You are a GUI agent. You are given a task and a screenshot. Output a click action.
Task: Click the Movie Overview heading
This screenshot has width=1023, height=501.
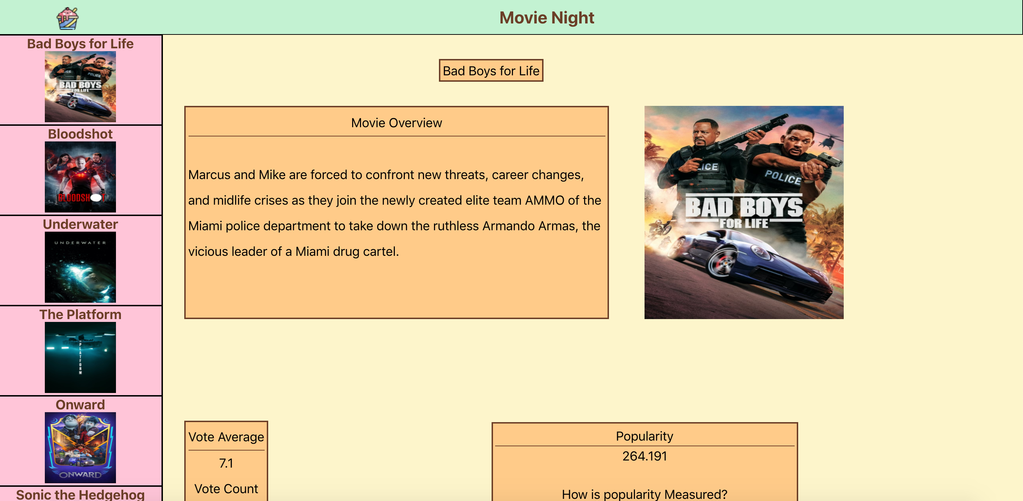point(396,123)
